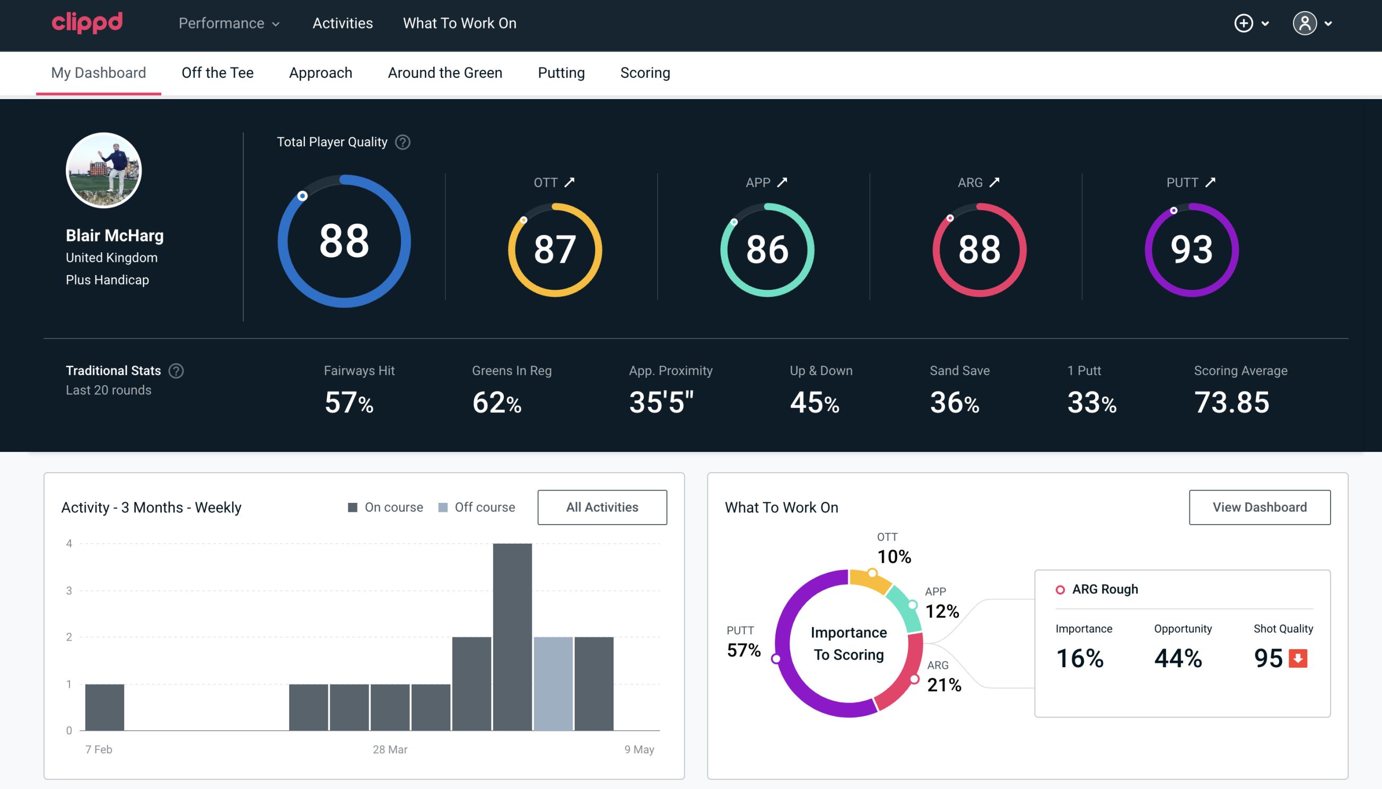
Task: Switch to the Putting tab
Action: click(560, 72)
